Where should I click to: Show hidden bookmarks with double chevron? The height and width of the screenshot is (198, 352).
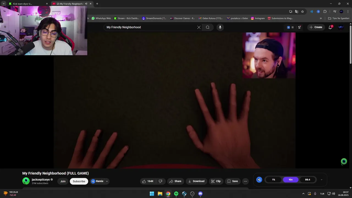coord(321,18)
